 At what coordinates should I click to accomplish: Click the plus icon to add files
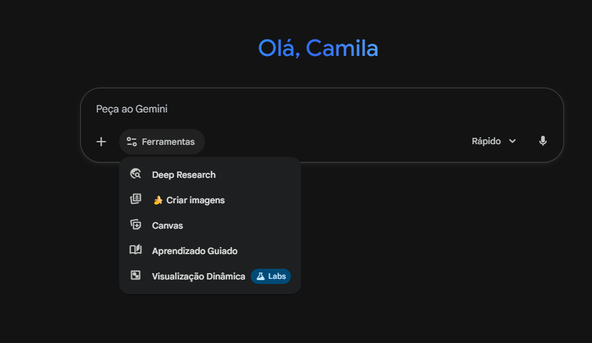click(101, 142)
